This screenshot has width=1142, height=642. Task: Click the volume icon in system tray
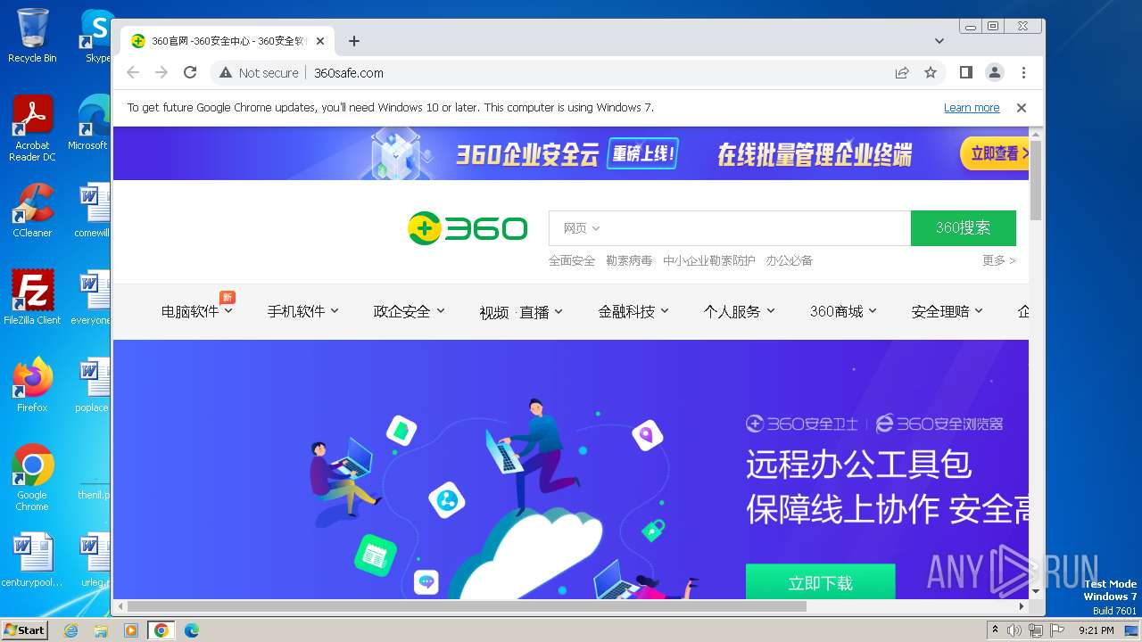1014,630
